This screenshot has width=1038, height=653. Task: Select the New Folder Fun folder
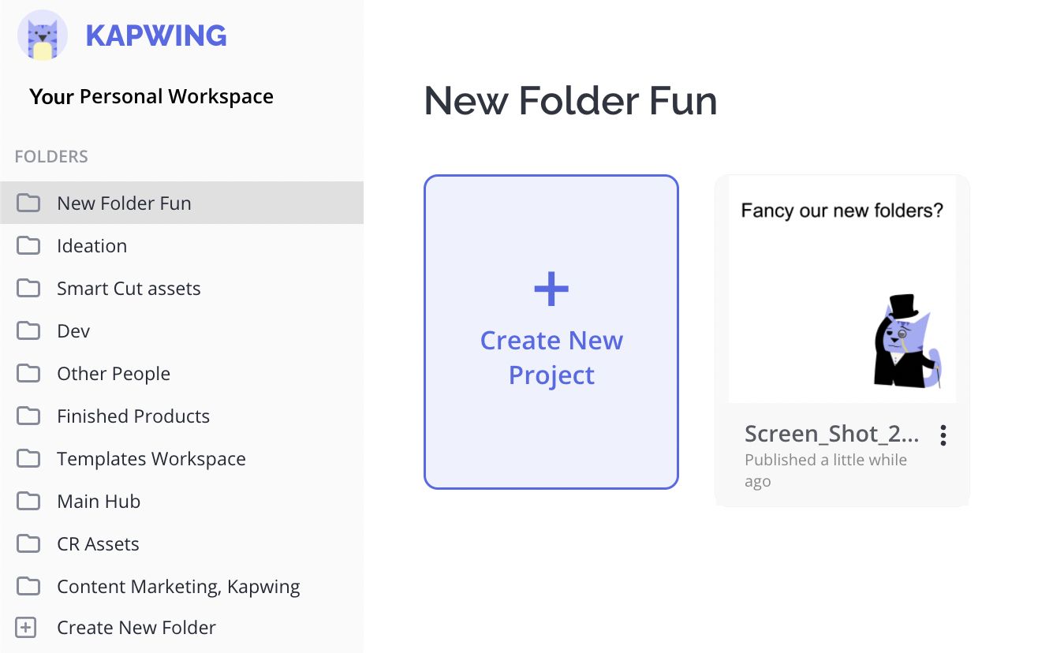click(x=124, y=203)
